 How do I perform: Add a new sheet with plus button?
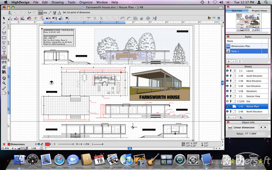pyautogui.click(x=229, y=117)
